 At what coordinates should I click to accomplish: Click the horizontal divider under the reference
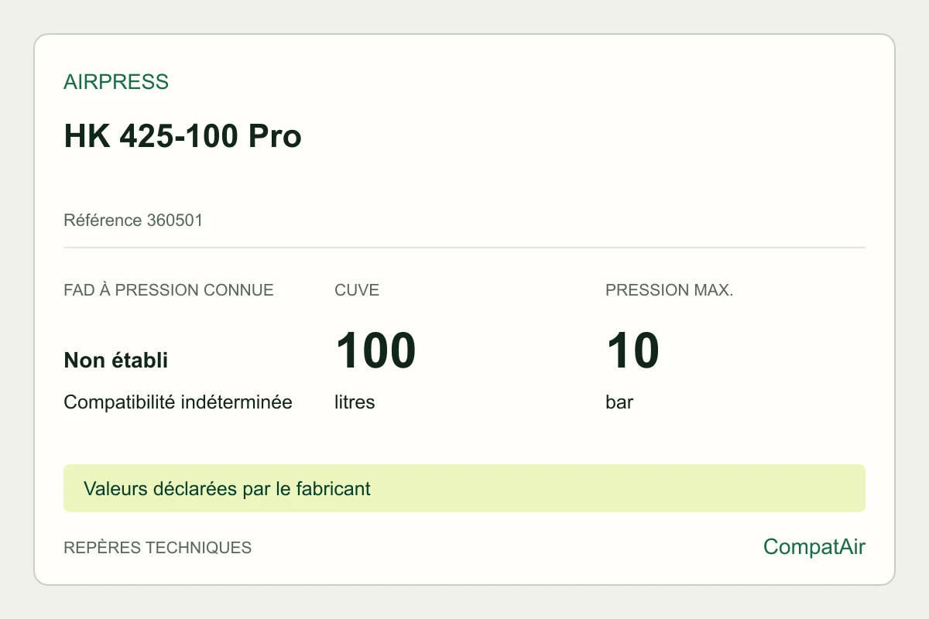tap(464, 248)
